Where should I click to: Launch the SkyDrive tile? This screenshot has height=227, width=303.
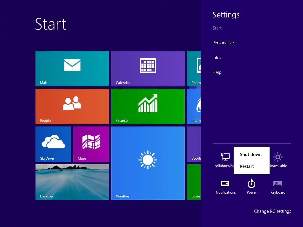[x=53, y=144]
